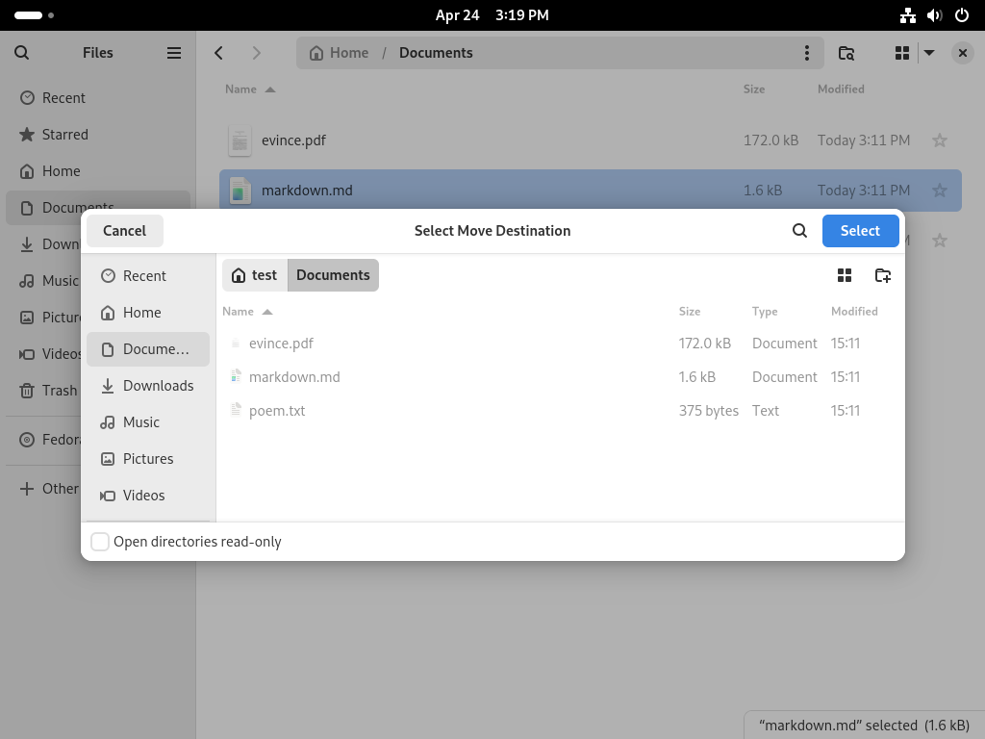
Task: Open the power menu icon
Action: pyautogui.click(x=962, y=15)
